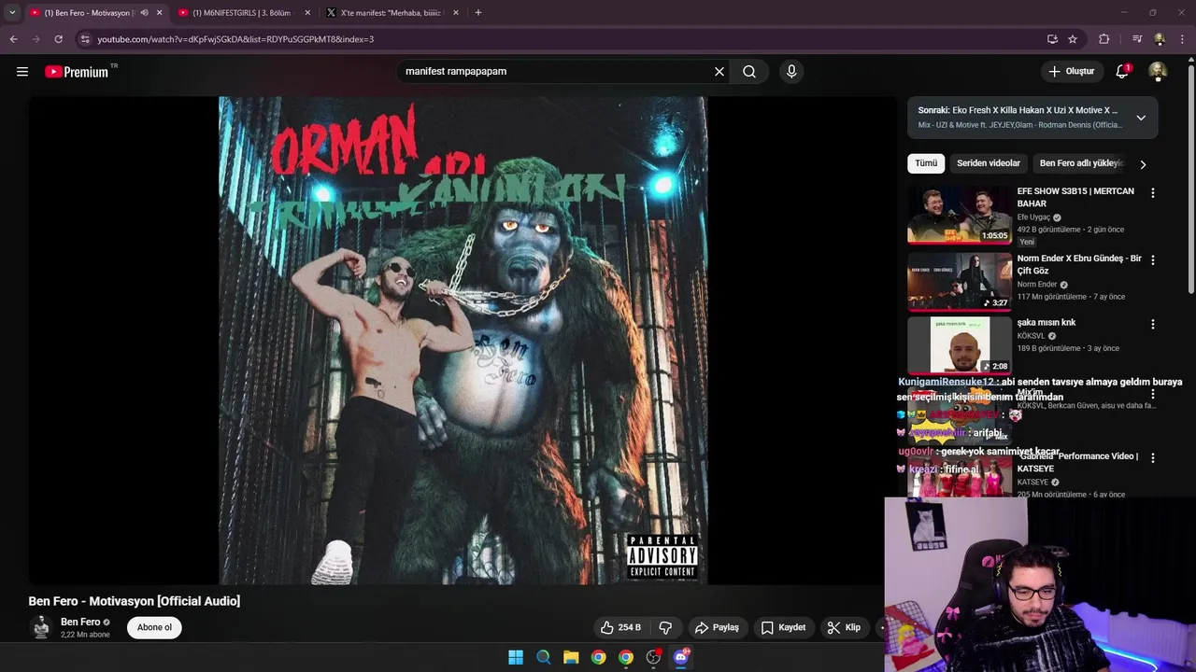Switch to the X'te manifest tab
1196x672 pixels.
click(x=391, y=13)
